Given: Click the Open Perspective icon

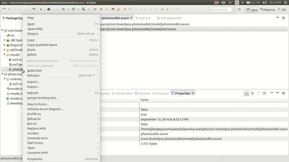Looking at the screenshot, I should 239,9.
